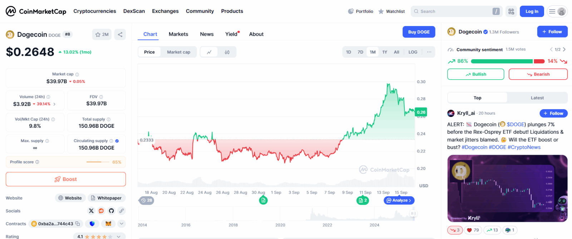Switch to line chart view icon
This screenshot has width=572, height=239.
pyautogui.click(x=209, y=52)
